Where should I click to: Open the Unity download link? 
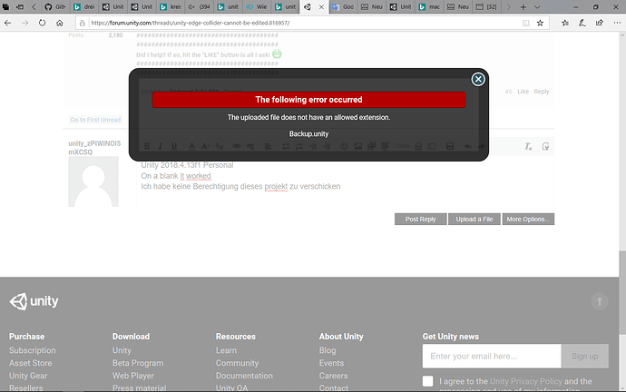click(122, 350)
